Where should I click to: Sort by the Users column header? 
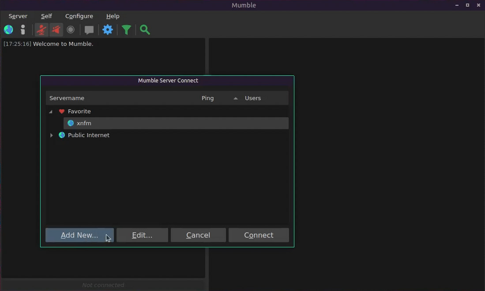[x=253, y=98]
